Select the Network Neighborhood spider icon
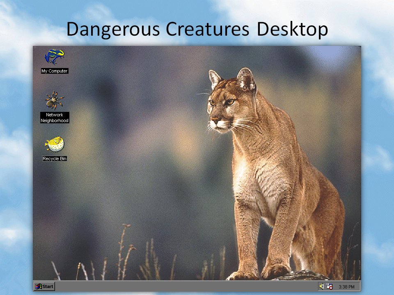 (x=55, y=100)
